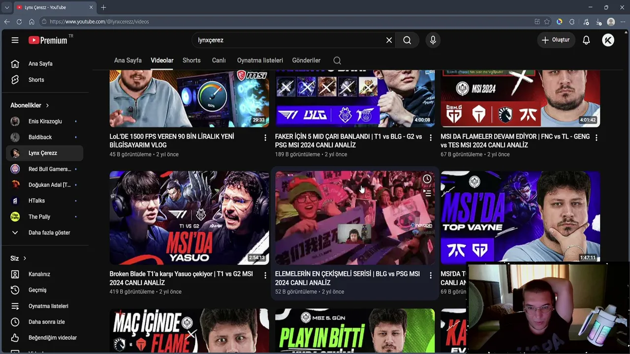The image size is (630, 354).
Task: Open the browser profile icon
Action: 611,22
